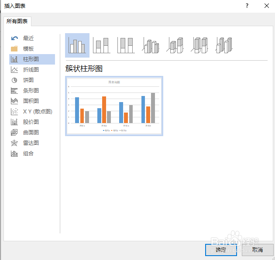
Task: Select 模板 category label
Action: click(28, 48)
